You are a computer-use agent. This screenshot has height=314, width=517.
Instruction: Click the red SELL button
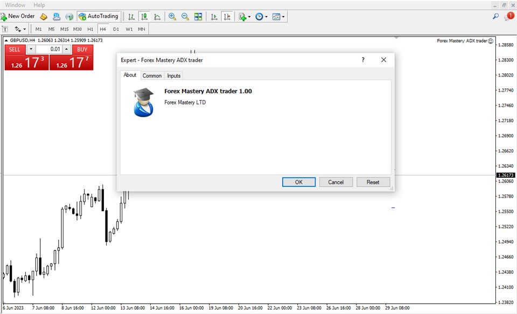pos(15,50)
